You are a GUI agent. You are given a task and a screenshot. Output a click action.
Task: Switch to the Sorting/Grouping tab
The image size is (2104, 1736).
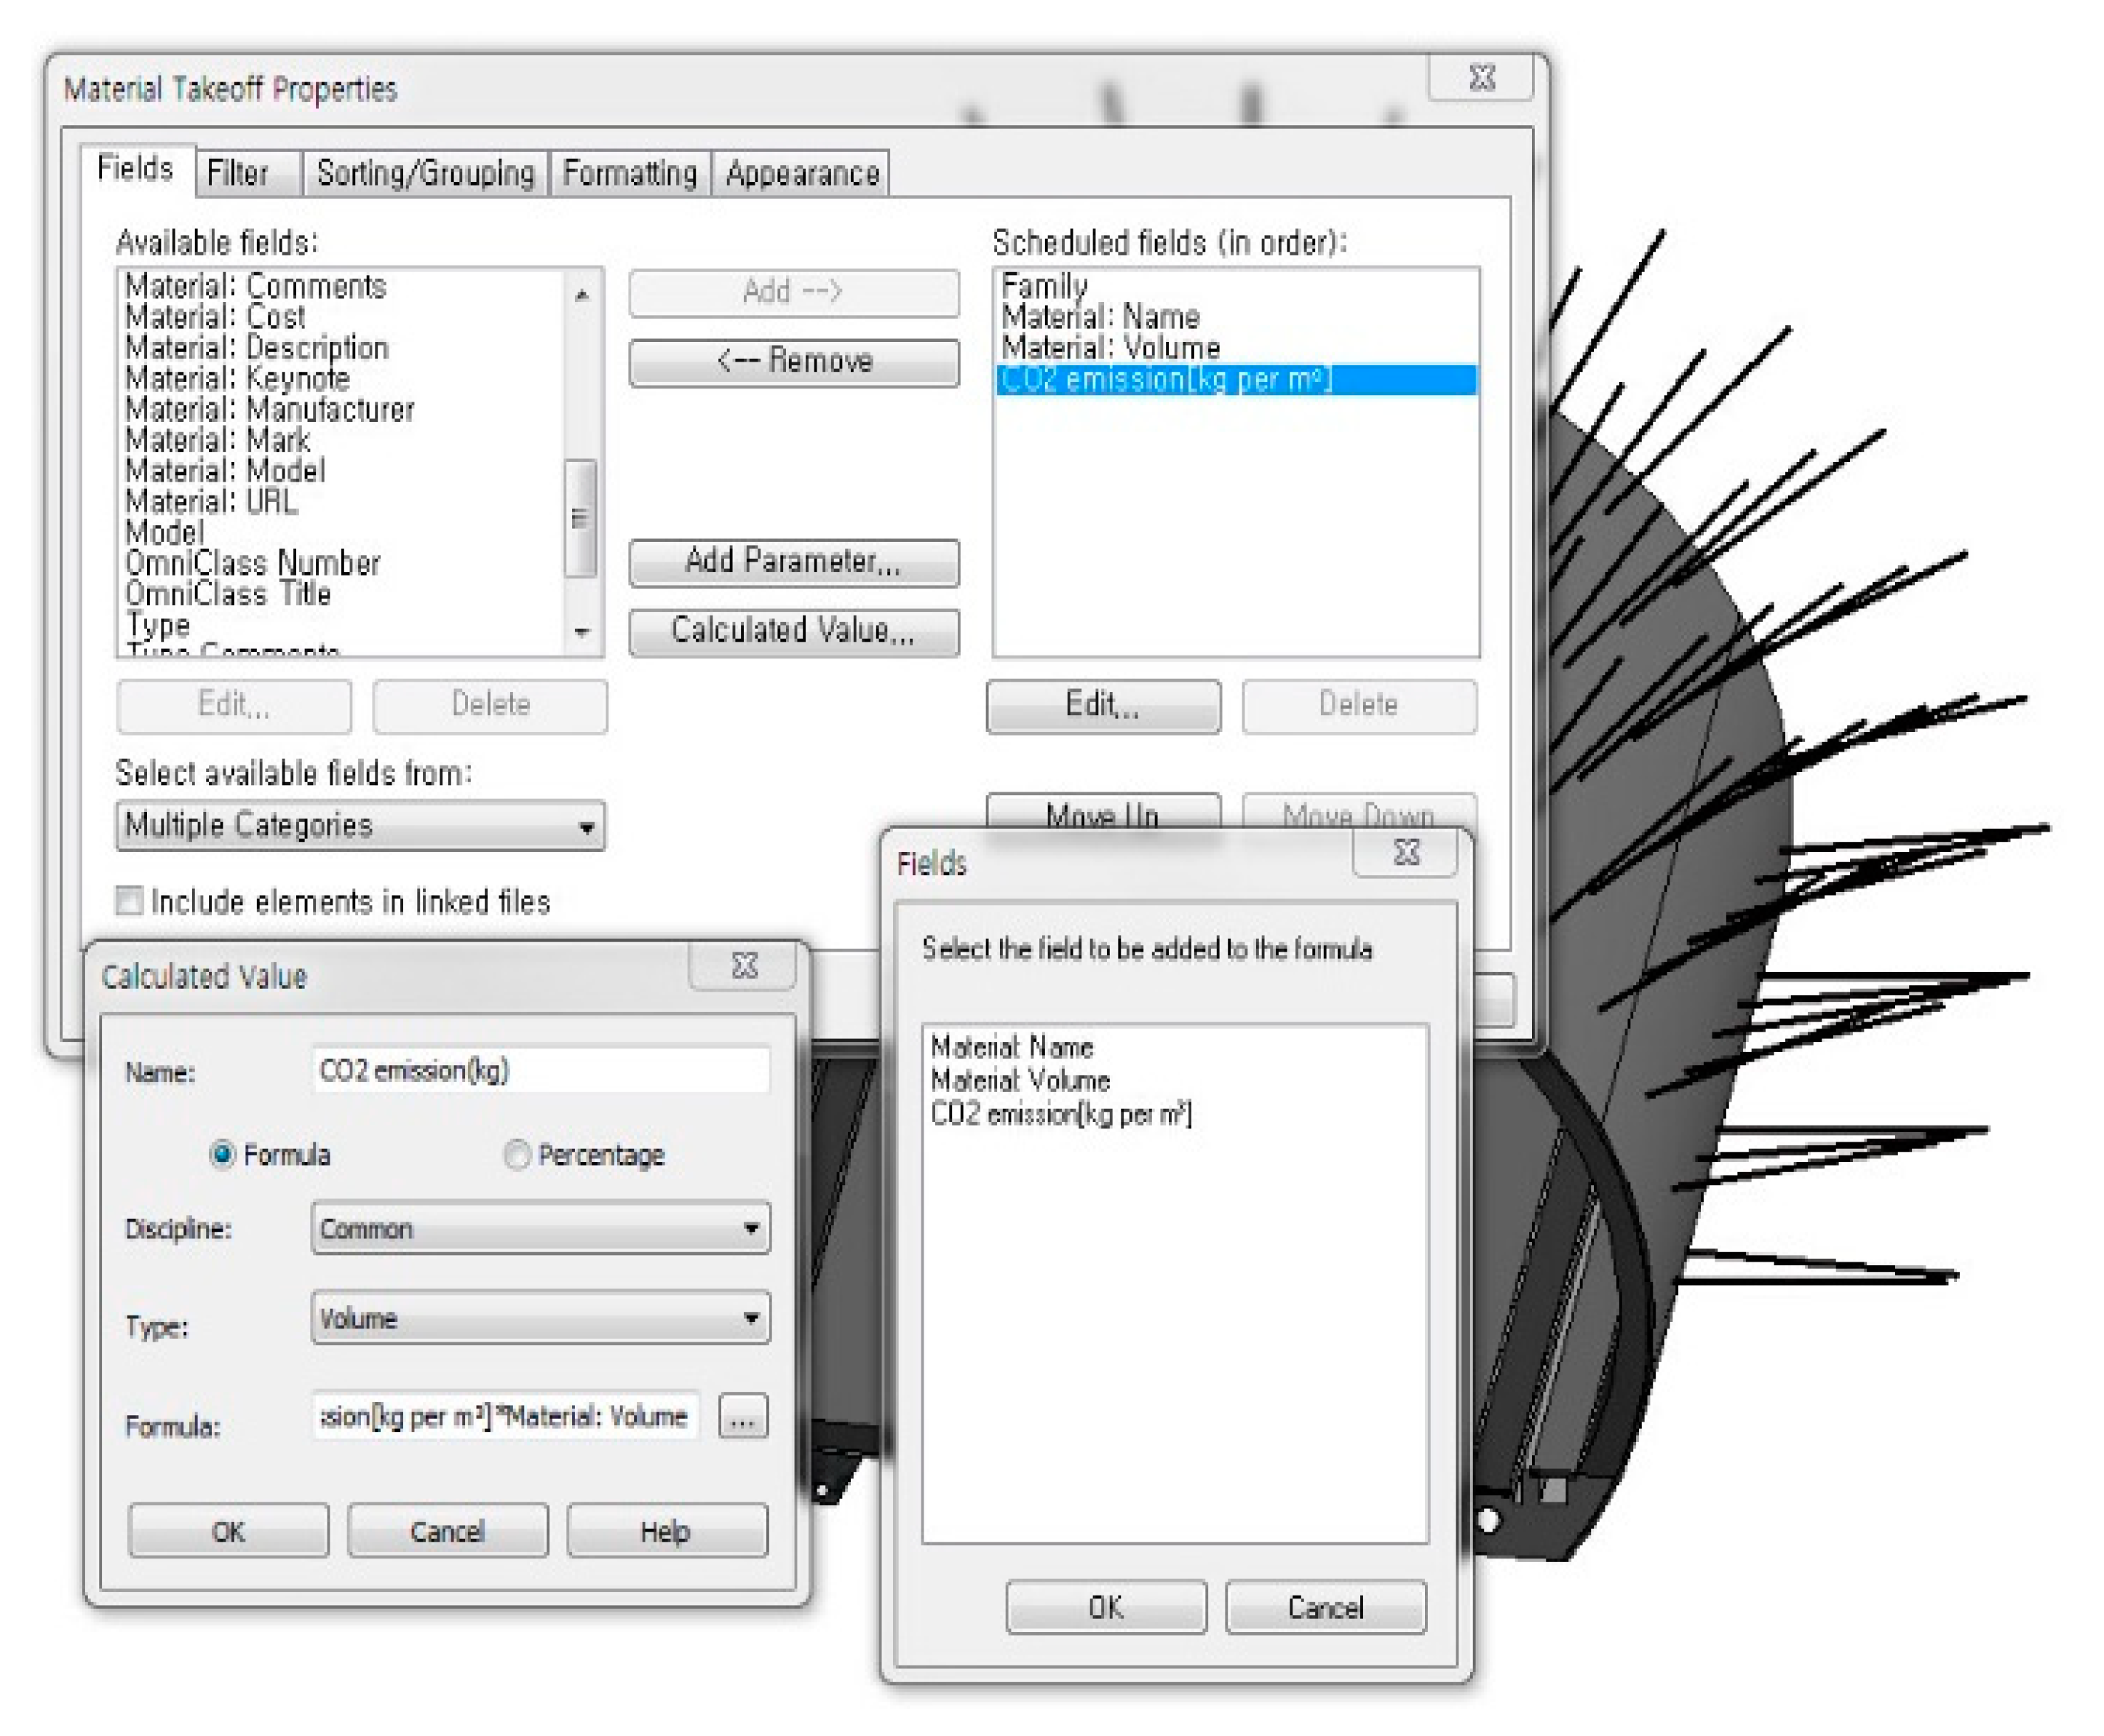coord(425,174)
